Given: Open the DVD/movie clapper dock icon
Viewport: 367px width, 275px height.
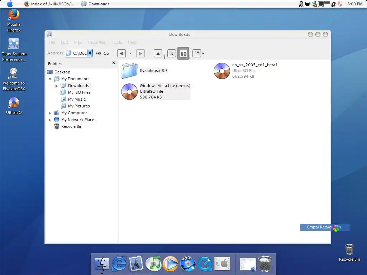Looking at the screenshot, I should pyautogui.click(x=188, y=264).
